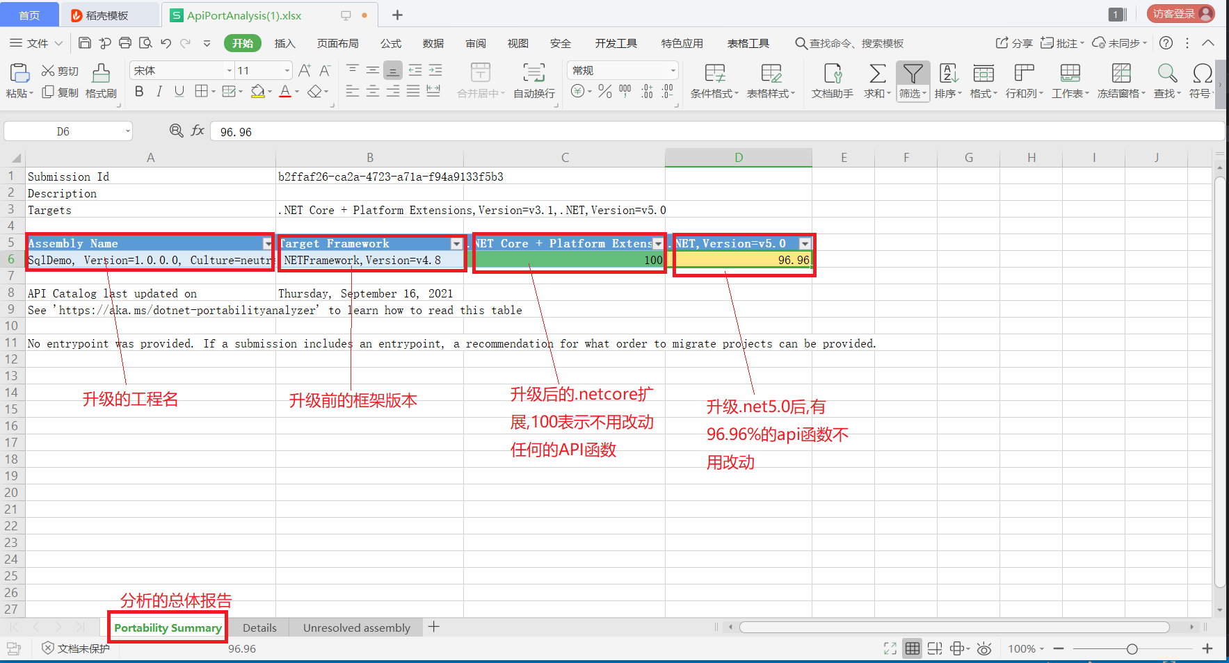The image size is (1229, 663).
Task: Open the font name (宋体) dropdown
Action: [230, 71]
